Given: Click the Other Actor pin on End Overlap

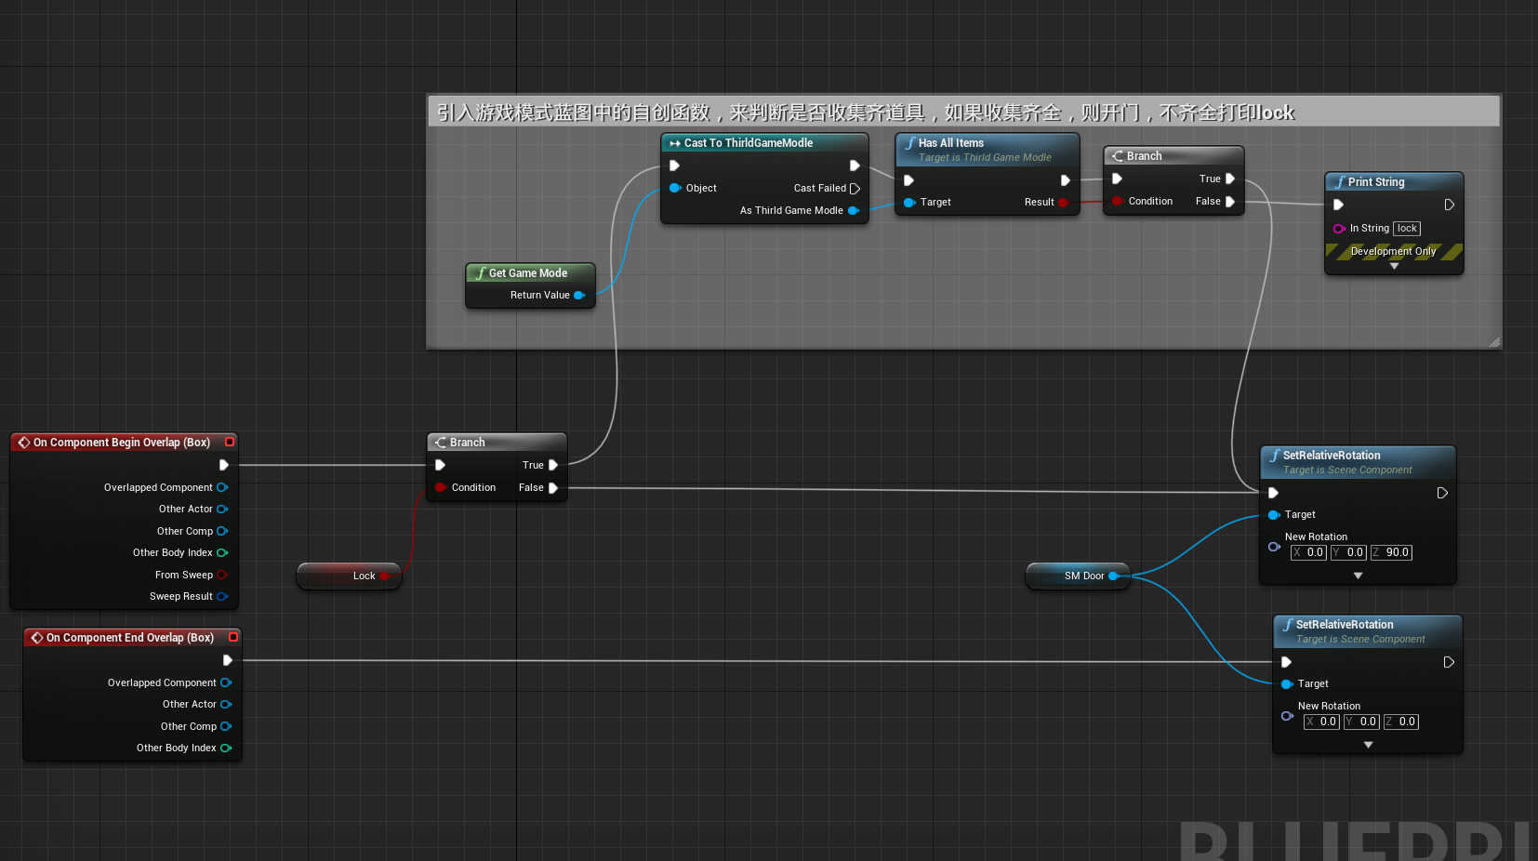Looking at the screenshot, I should pos(226,705).
